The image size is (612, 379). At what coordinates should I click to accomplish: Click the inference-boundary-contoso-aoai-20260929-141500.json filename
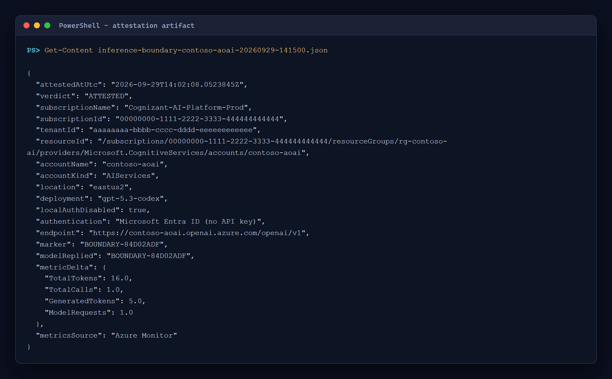(213, 50)
